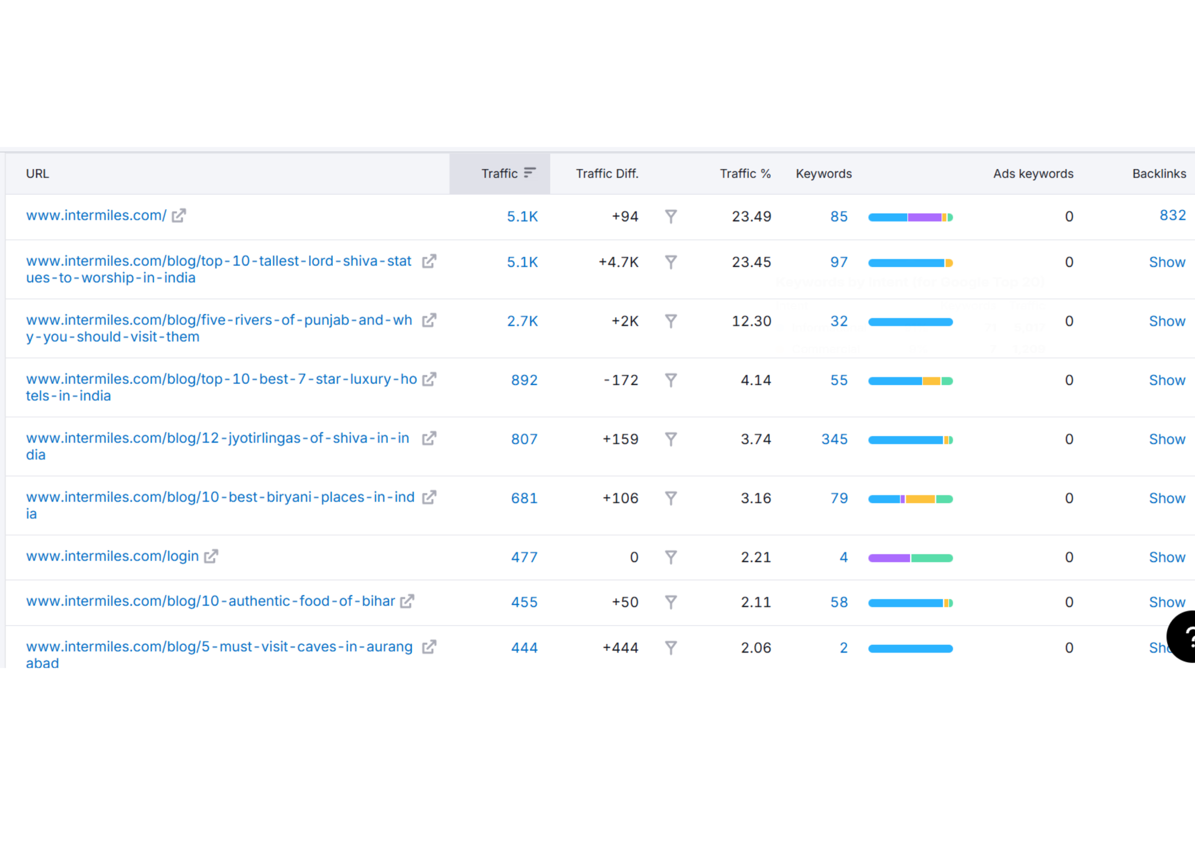
Task: Click filter icon in the +50 traffic diff row
Action: coord(671,602)
